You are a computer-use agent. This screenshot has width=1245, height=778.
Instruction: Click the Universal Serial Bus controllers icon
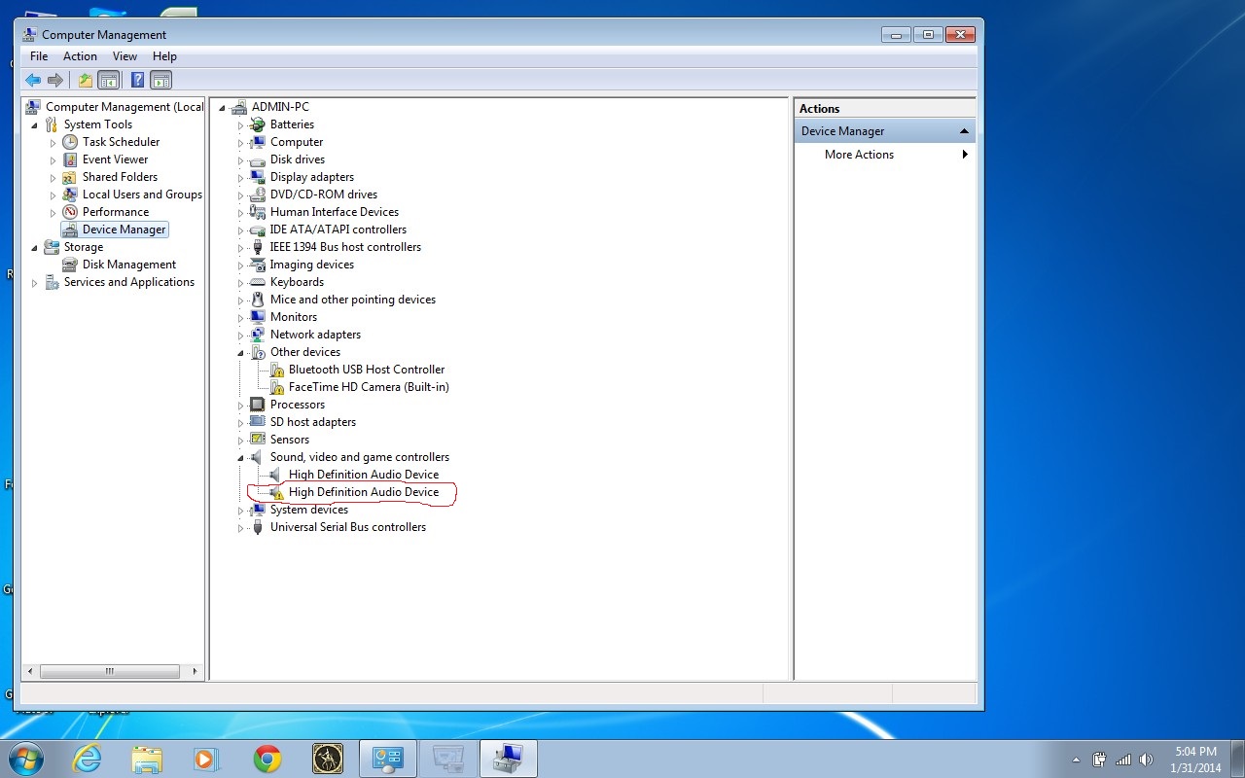[257, 527]
